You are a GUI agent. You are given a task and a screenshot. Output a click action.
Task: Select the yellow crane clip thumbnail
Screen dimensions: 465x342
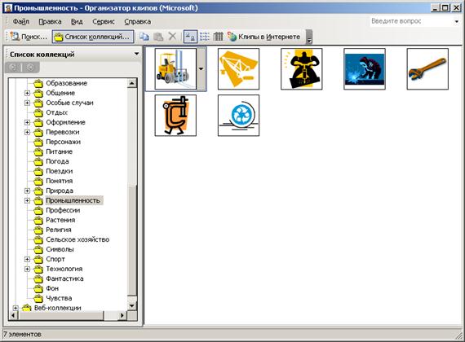point(238,69)
